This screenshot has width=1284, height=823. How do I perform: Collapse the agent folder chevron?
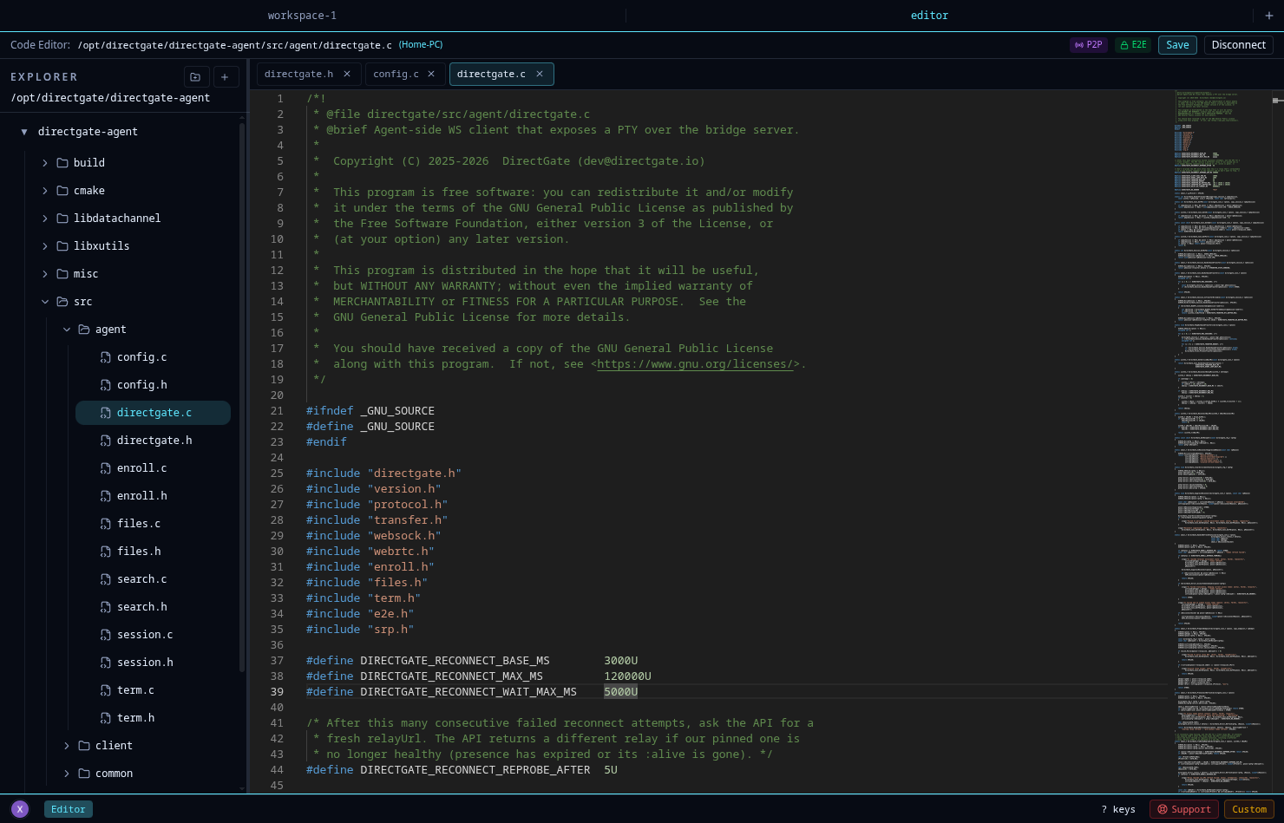(x=67, y=330)
